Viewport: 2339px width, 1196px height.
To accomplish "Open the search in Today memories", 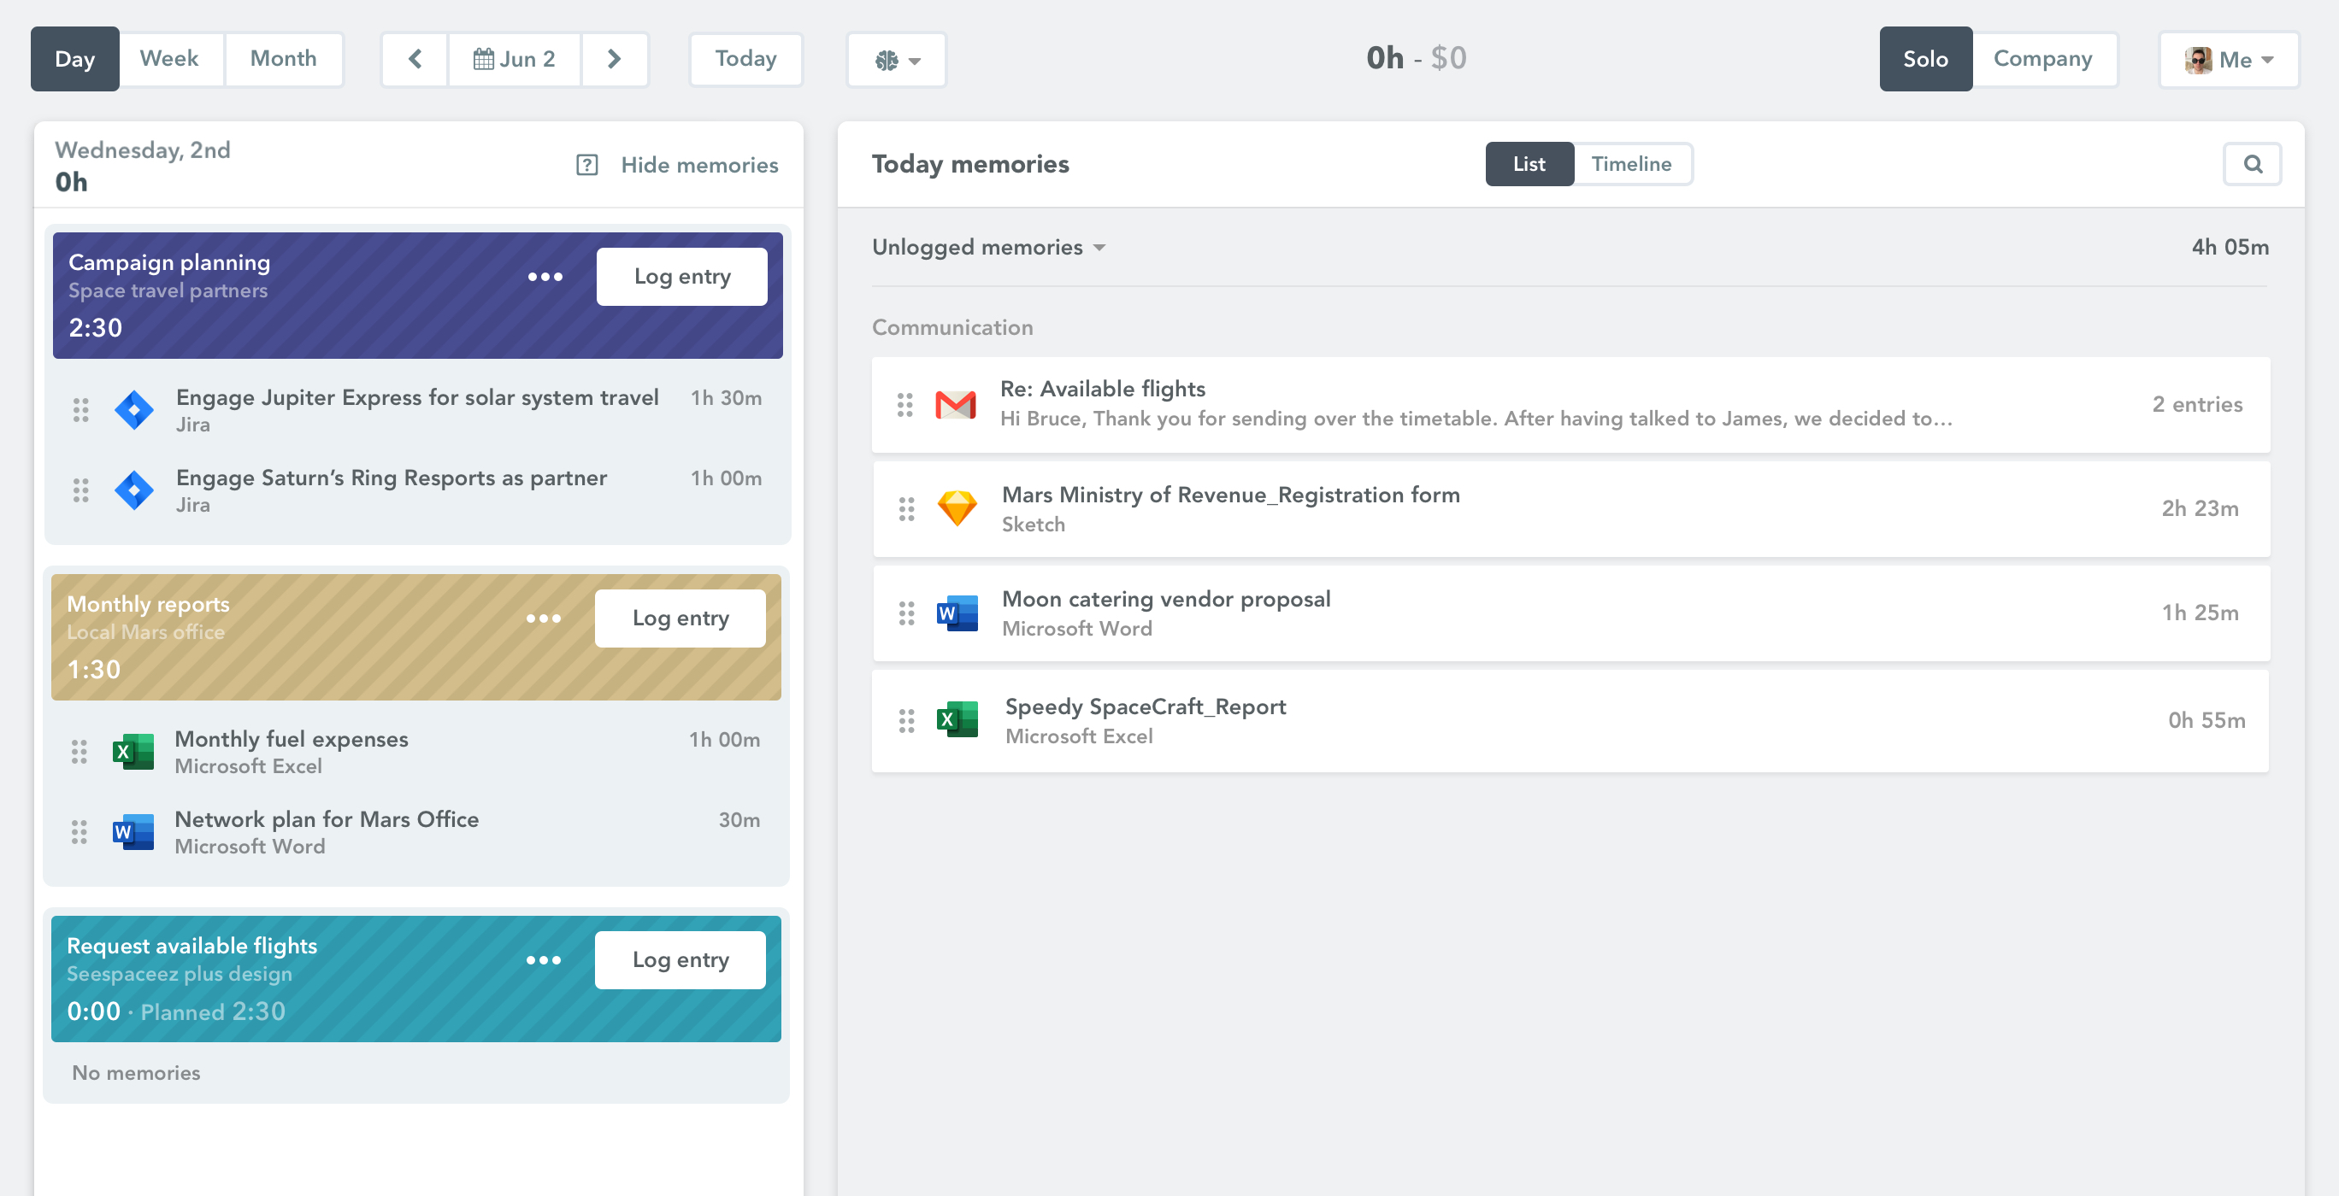I will click(x=2252, y=164).
